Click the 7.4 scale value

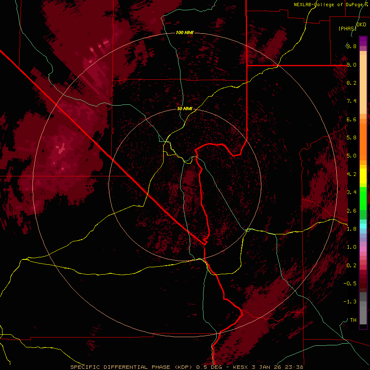[x=351, y=101]
